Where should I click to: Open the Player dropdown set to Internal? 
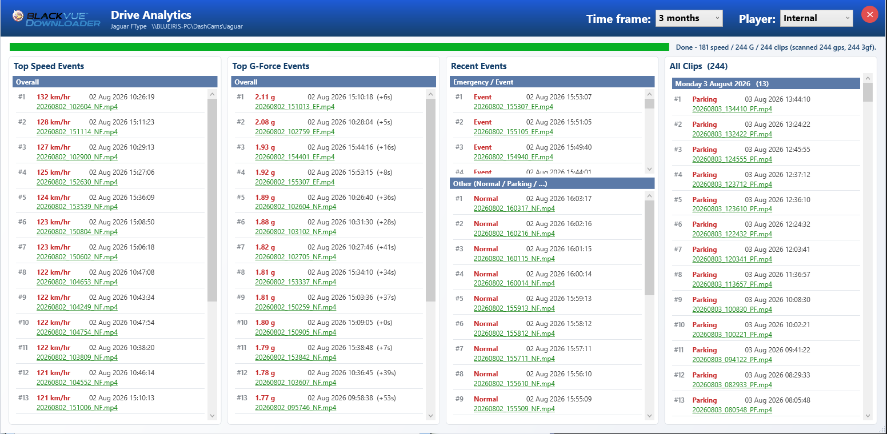(x=816, y=18)
